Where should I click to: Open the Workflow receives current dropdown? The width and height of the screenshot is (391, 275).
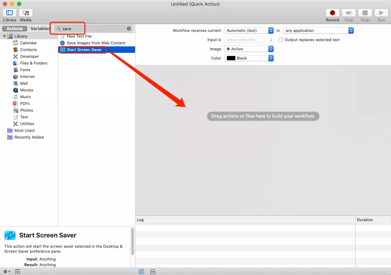(x=248, y=30)
